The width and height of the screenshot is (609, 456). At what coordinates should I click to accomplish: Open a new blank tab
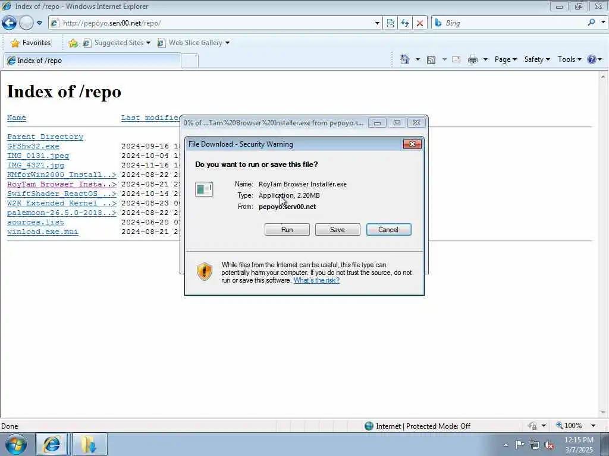pos(190,61)
